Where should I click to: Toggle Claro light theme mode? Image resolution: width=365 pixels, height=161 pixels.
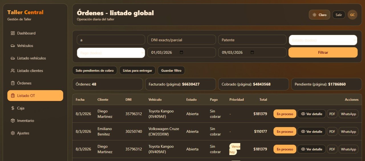click(x=319, y=15)
